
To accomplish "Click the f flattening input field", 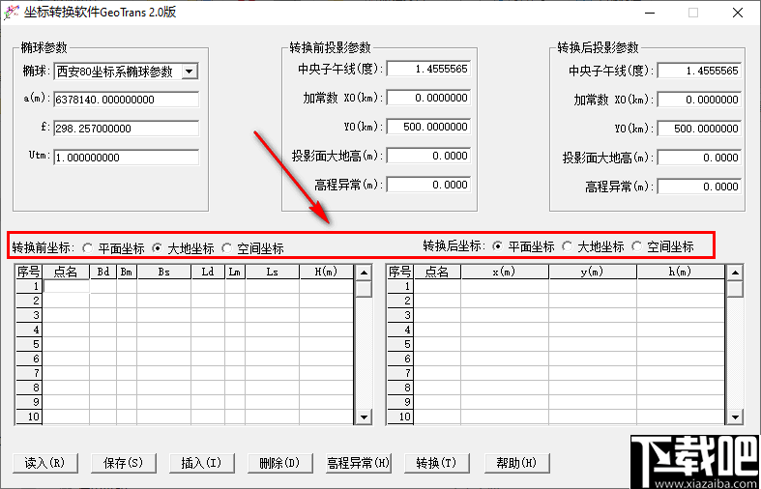I will [x=126, y=129].
